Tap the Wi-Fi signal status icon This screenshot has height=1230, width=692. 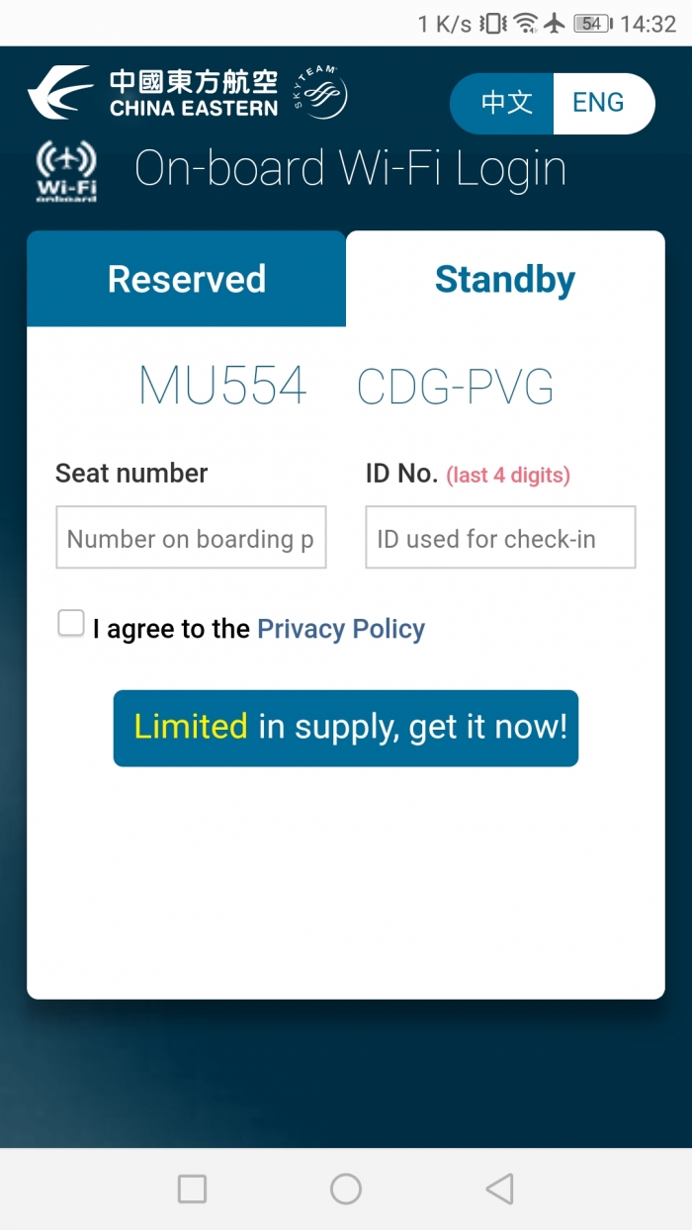pos(526,24)
